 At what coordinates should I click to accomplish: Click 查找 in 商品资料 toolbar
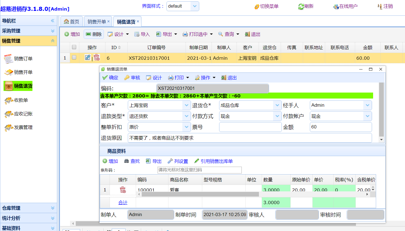pyautogui.click(x=132, y=161)
